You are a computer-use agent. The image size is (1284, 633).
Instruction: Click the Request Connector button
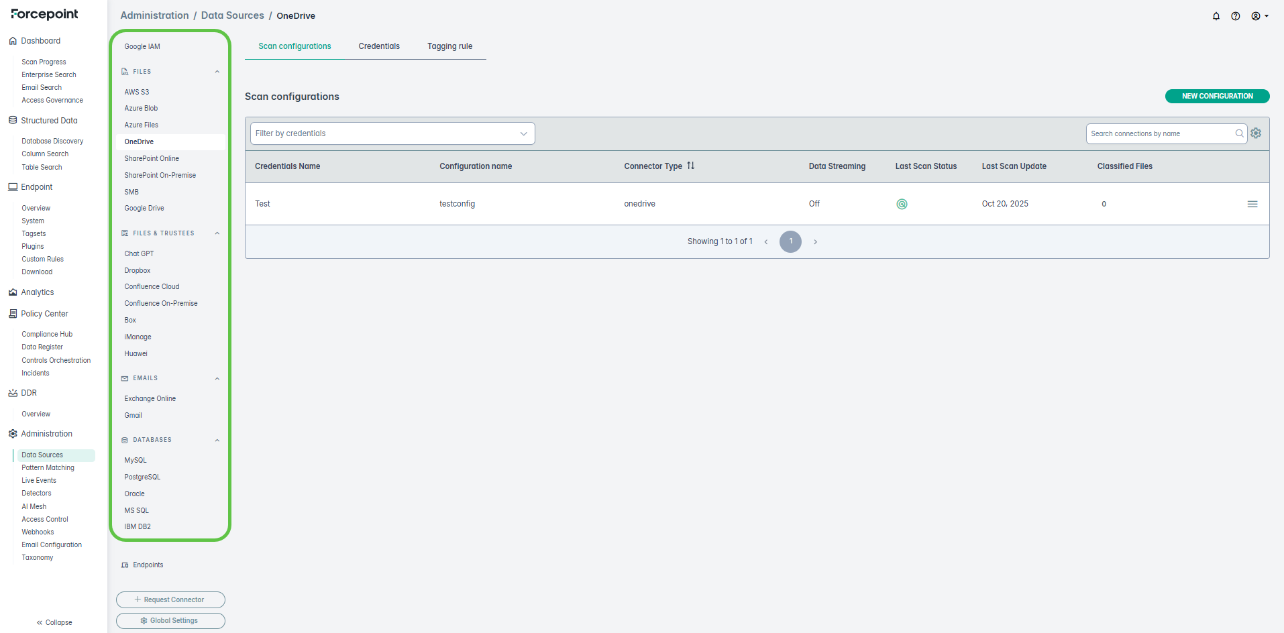(170, 599)
